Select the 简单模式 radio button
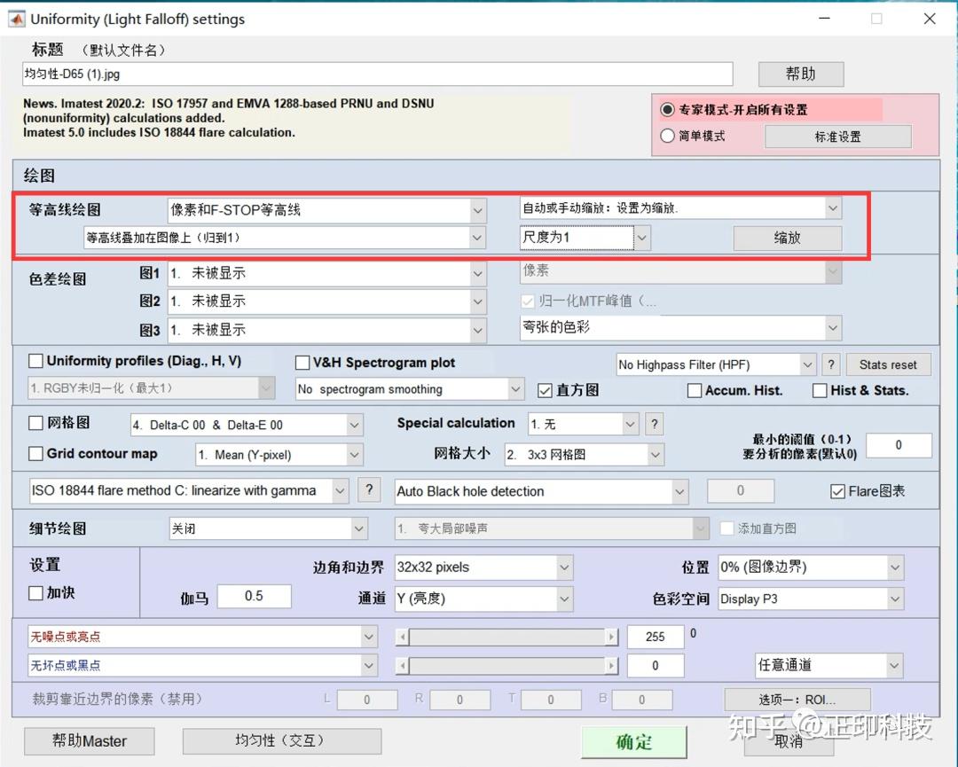Screen dimensions: 958x767 [668, 136]
